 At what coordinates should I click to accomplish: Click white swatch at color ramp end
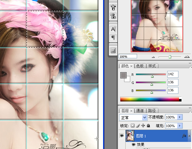(x=180, y=98)
